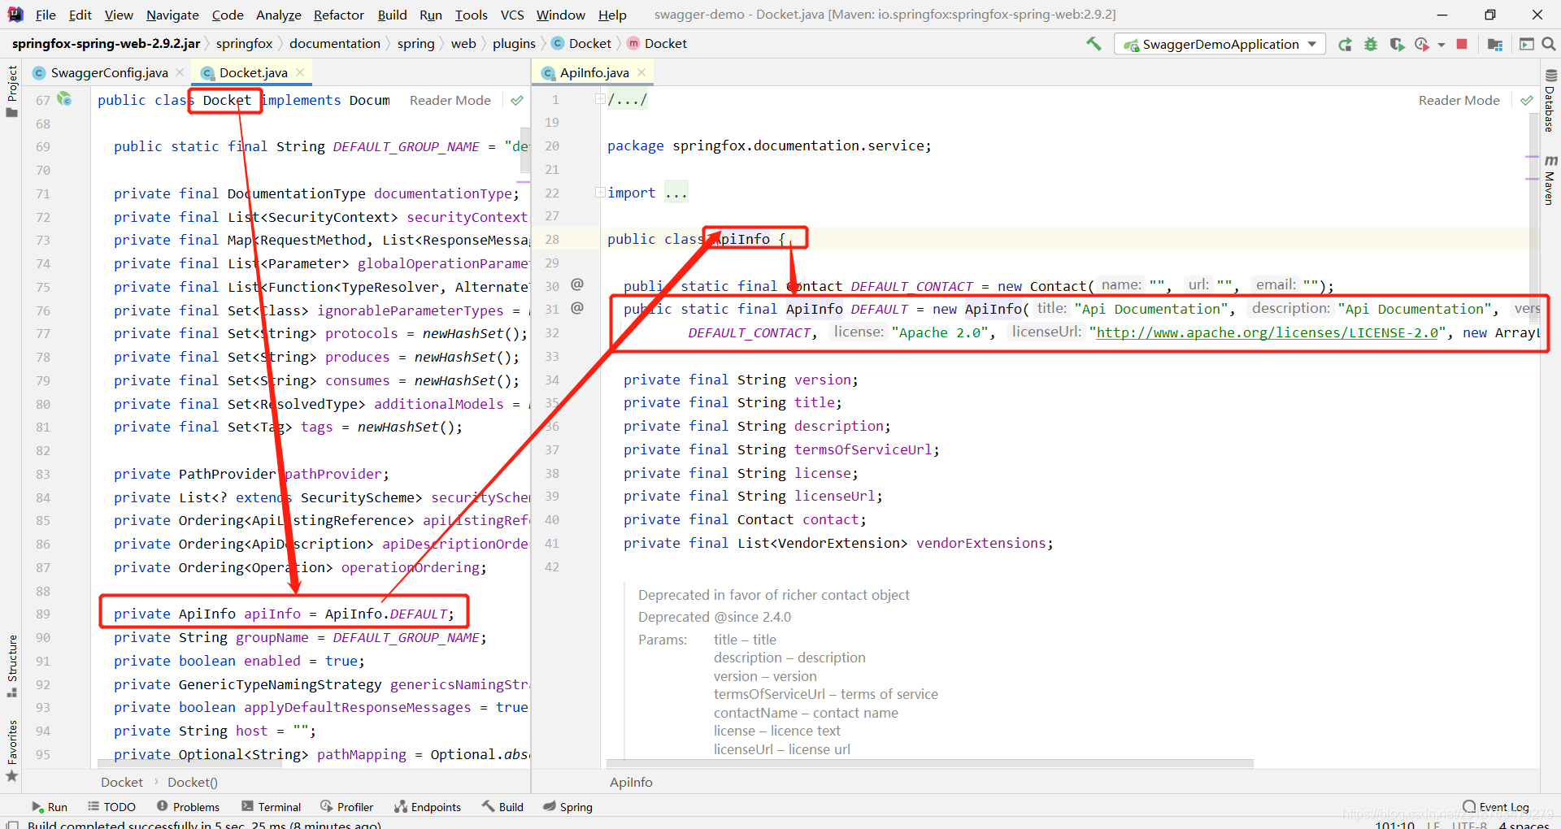Image resolution: width=1561 pixels, height=829 pixels.
Task: Close the SwaggerConfig.java tab
Action: tap(180, 72)
